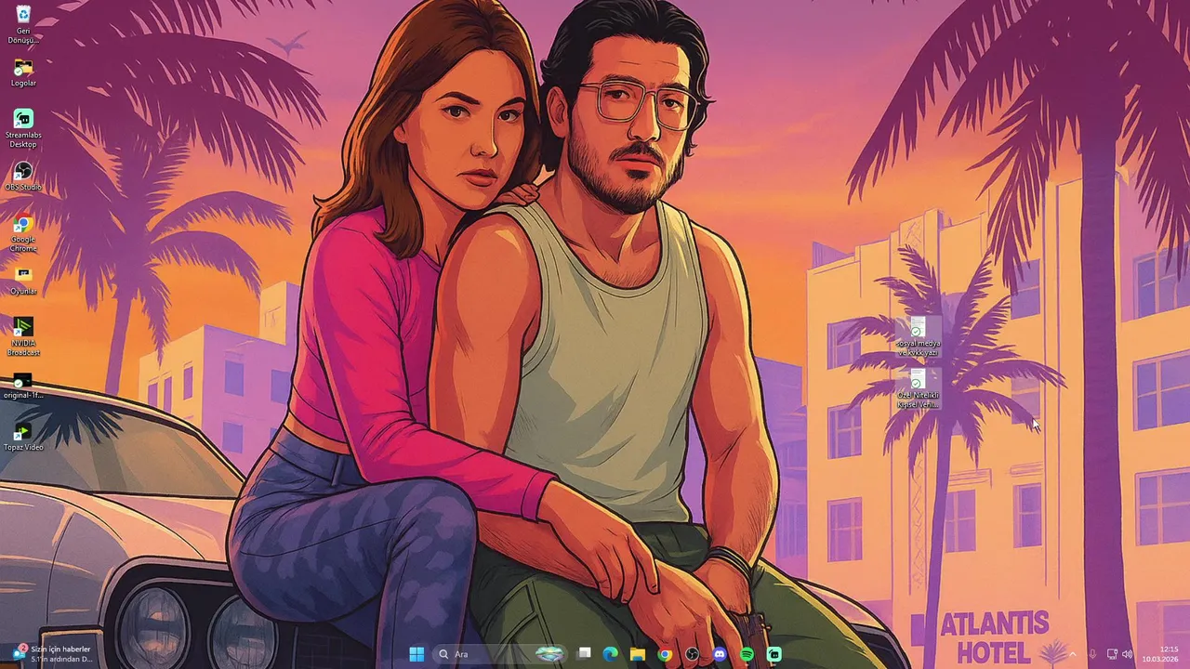Click the Ara search box in taskbar
The image size is (1190, 669).
[x=501, y=654]
